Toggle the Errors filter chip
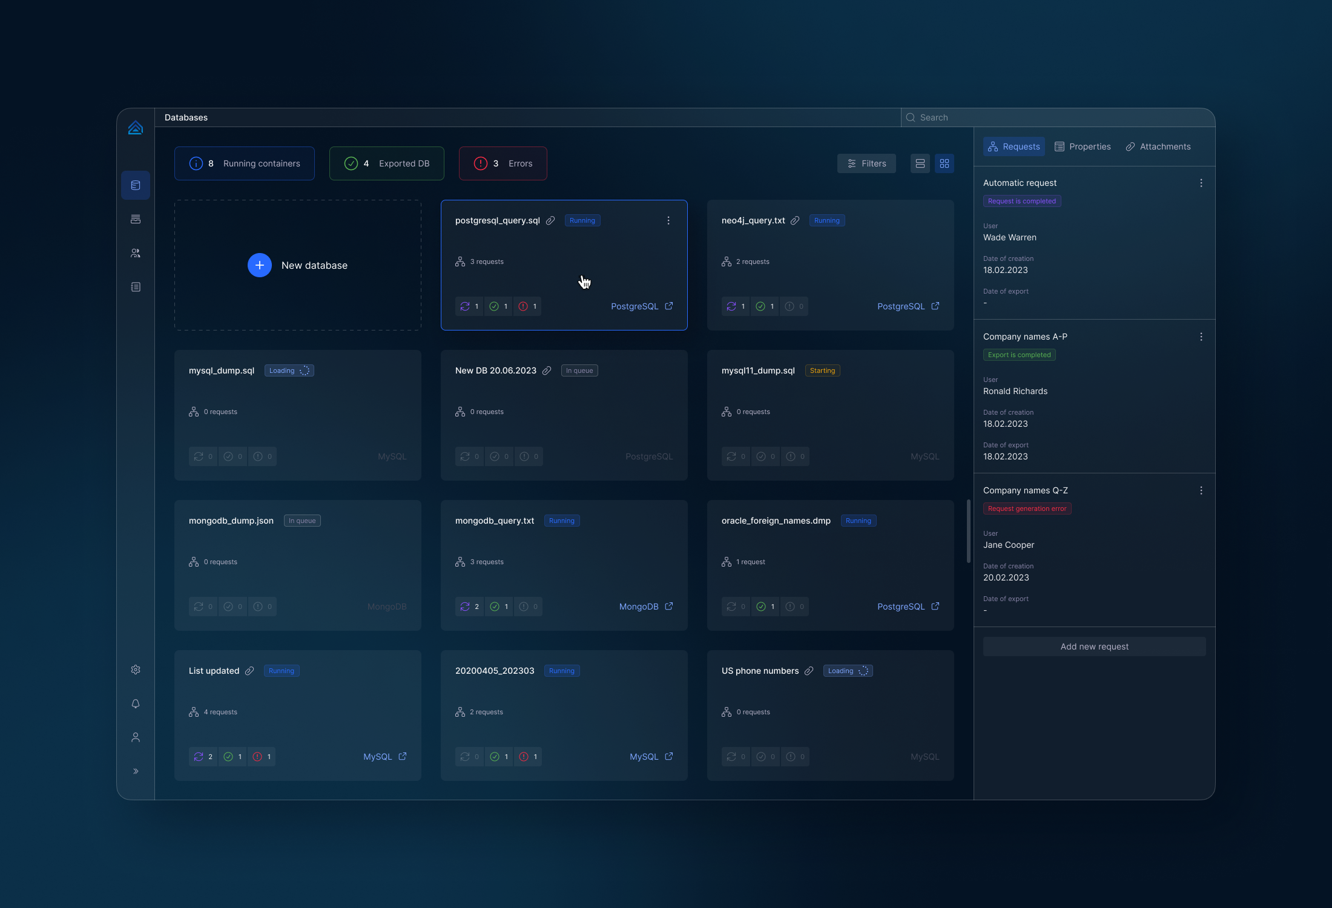The image size is (1332, 908). pos(503,163)
